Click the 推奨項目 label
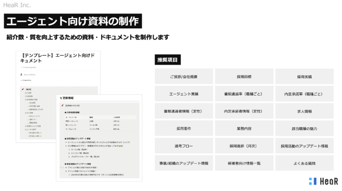 coord(168,60)
